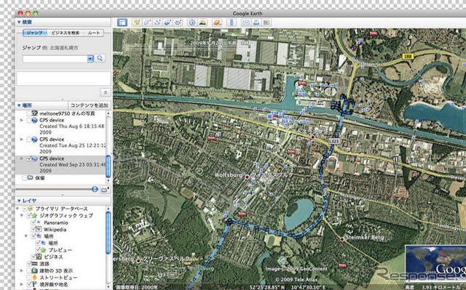Click the magnifier search button
The image size is (466, 290).
(x=100, y=58)
